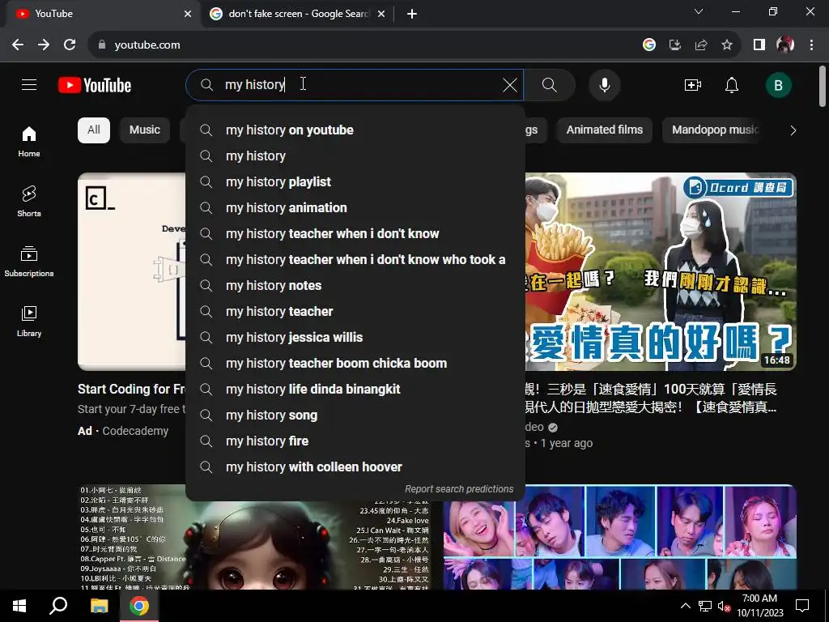This screenshot has width=829, height=622.
Task: Open the notifications bell
Action: [x=732, y=84]
